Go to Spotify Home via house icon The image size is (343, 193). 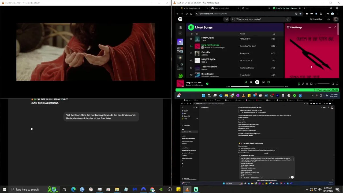point(226,19)
